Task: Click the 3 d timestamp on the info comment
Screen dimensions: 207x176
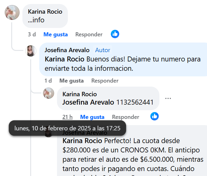Action: coord(32,34)
